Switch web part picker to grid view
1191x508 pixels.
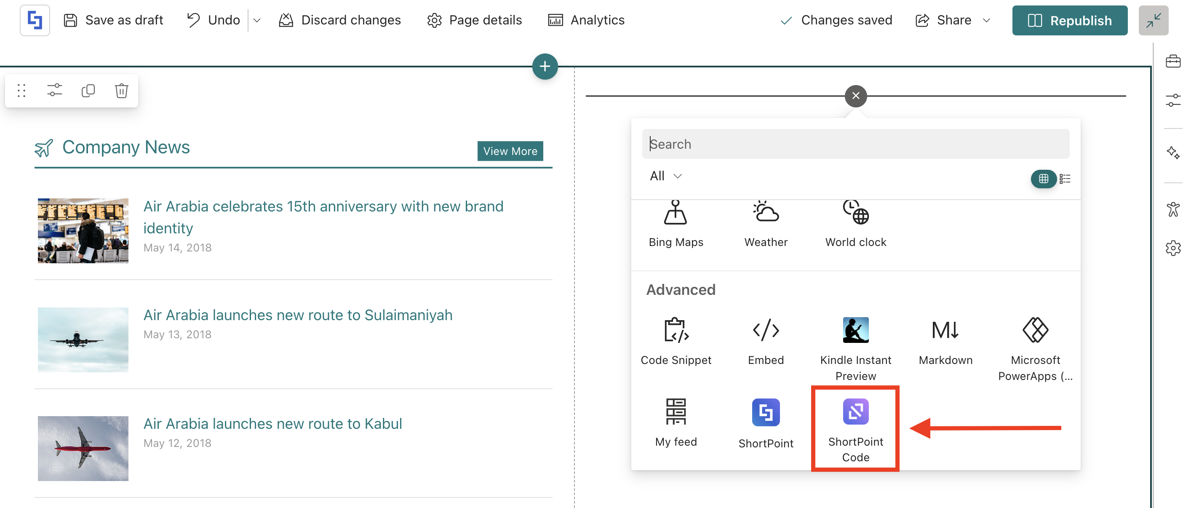pyautogui.click(x=1043, y=179)
